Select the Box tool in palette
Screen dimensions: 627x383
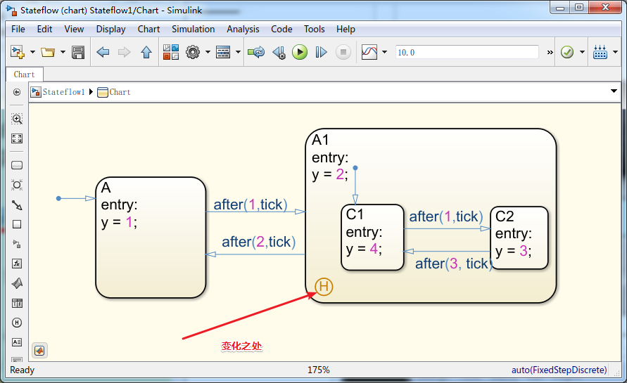tap(17, 224)
